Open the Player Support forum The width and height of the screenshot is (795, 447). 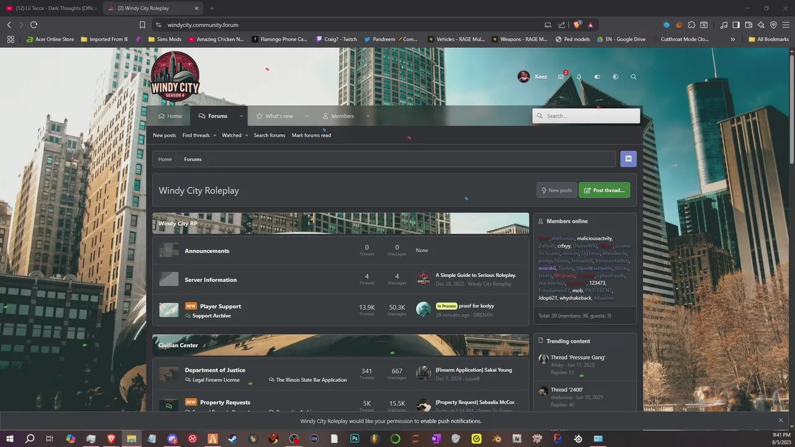(x=220, y=306)
